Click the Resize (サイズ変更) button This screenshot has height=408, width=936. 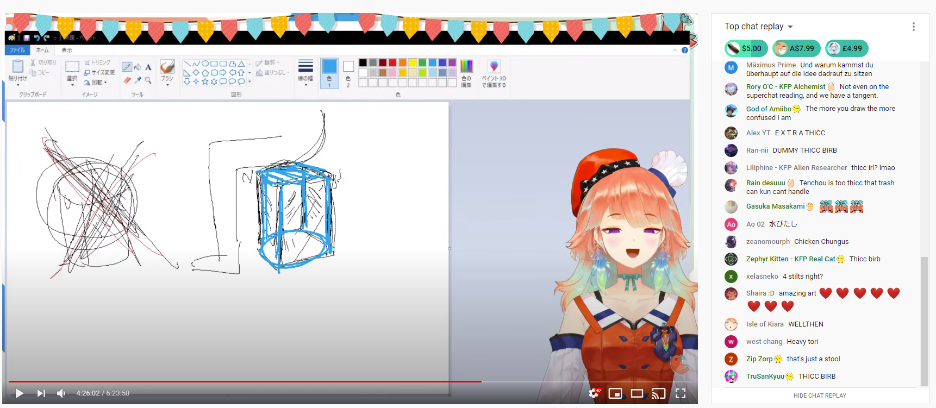99,72
